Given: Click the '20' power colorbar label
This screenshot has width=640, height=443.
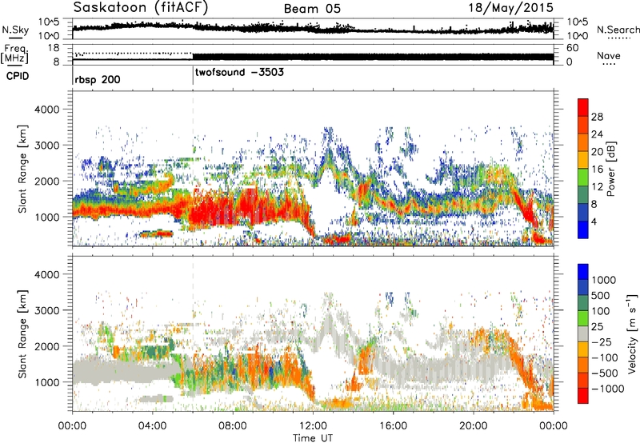Looking at the screenshot, I should (597, 152).
